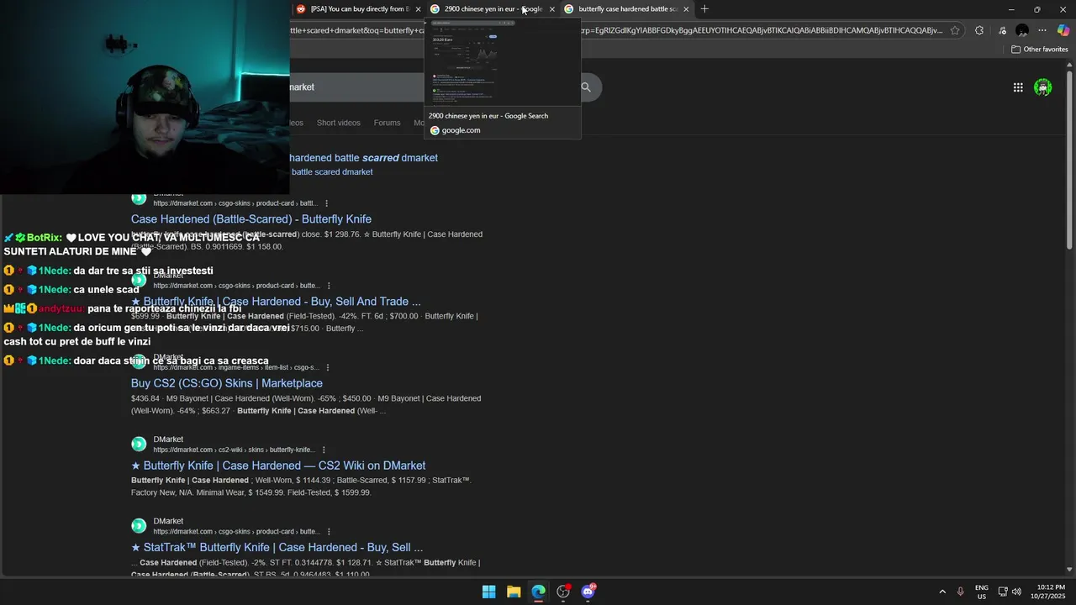The width and height of the screenshot is (1076, 605).
Task: Open volume speaker tray icon
Action: 1016,592
